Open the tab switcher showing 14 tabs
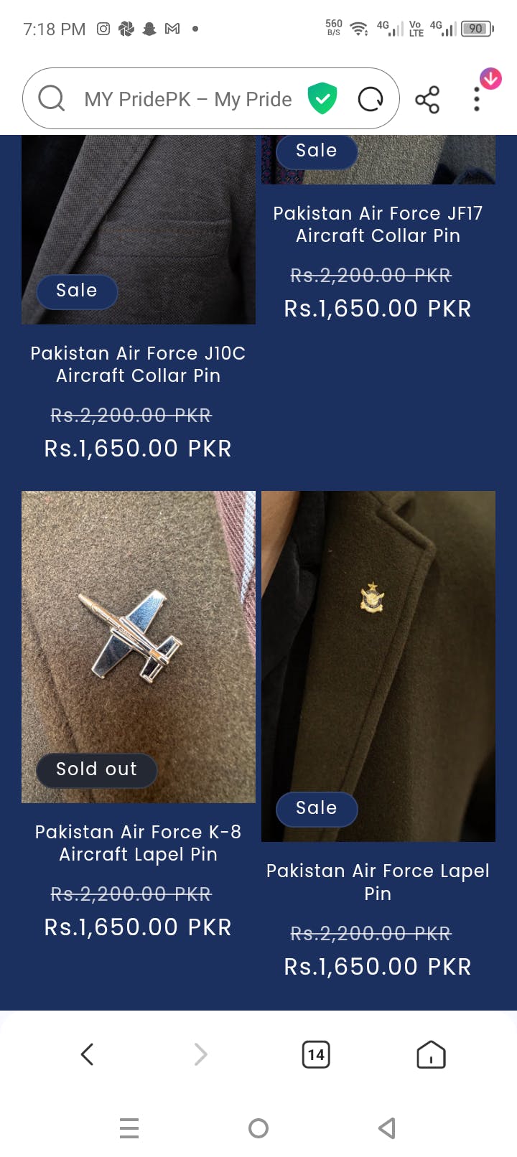This screenshot has width=517, height=1157. tap(316, 1054)
